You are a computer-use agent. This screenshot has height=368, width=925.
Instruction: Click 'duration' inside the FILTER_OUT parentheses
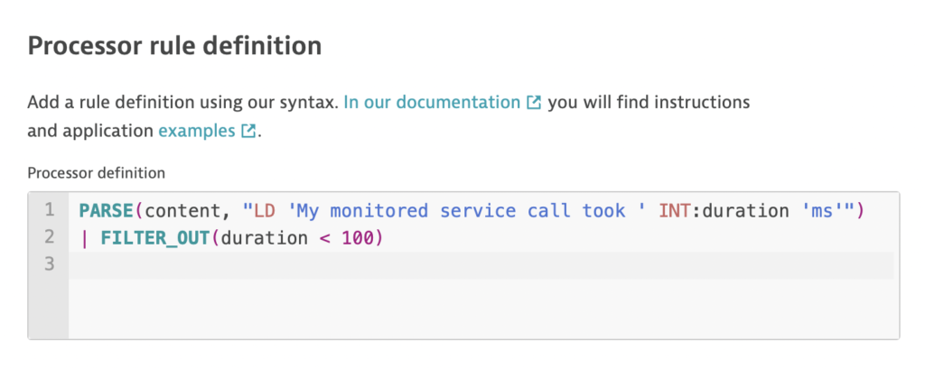[265, 238]
